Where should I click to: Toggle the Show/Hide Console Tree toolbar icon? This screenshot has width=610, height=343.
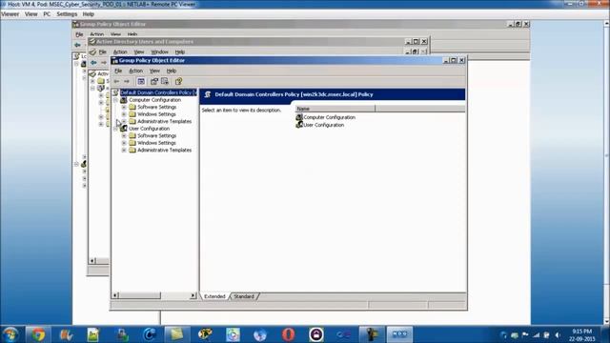141,81
